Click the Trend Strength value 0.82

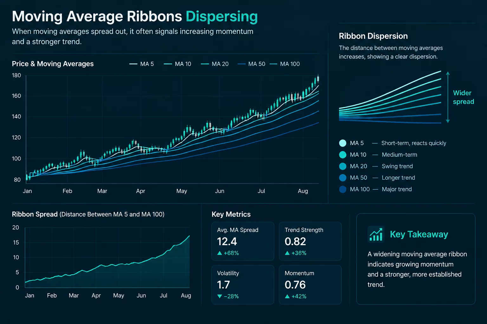pos(295,242)
